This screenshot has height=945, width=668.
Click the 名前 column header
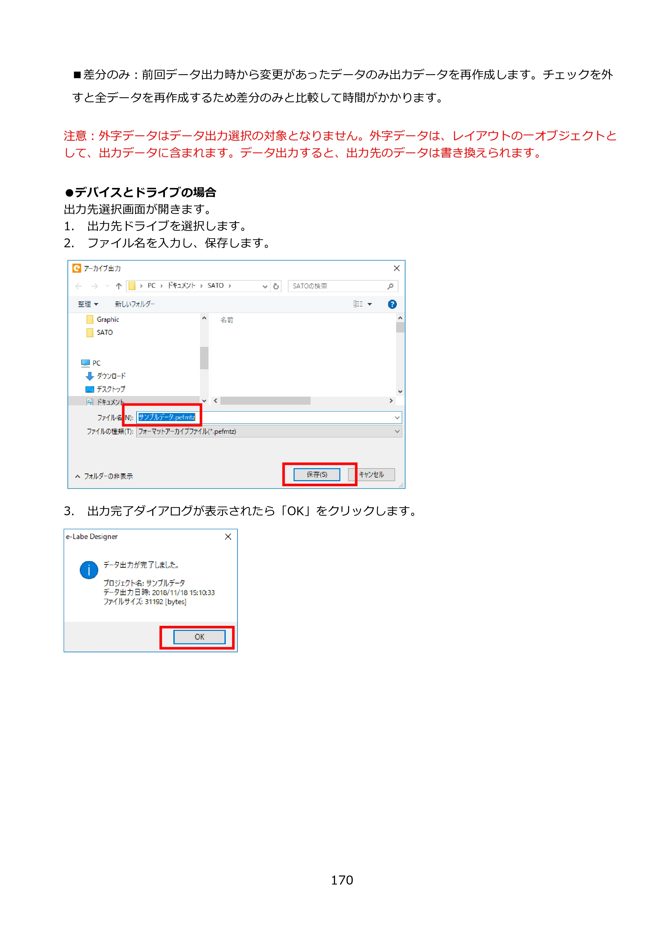pos(227,320)
